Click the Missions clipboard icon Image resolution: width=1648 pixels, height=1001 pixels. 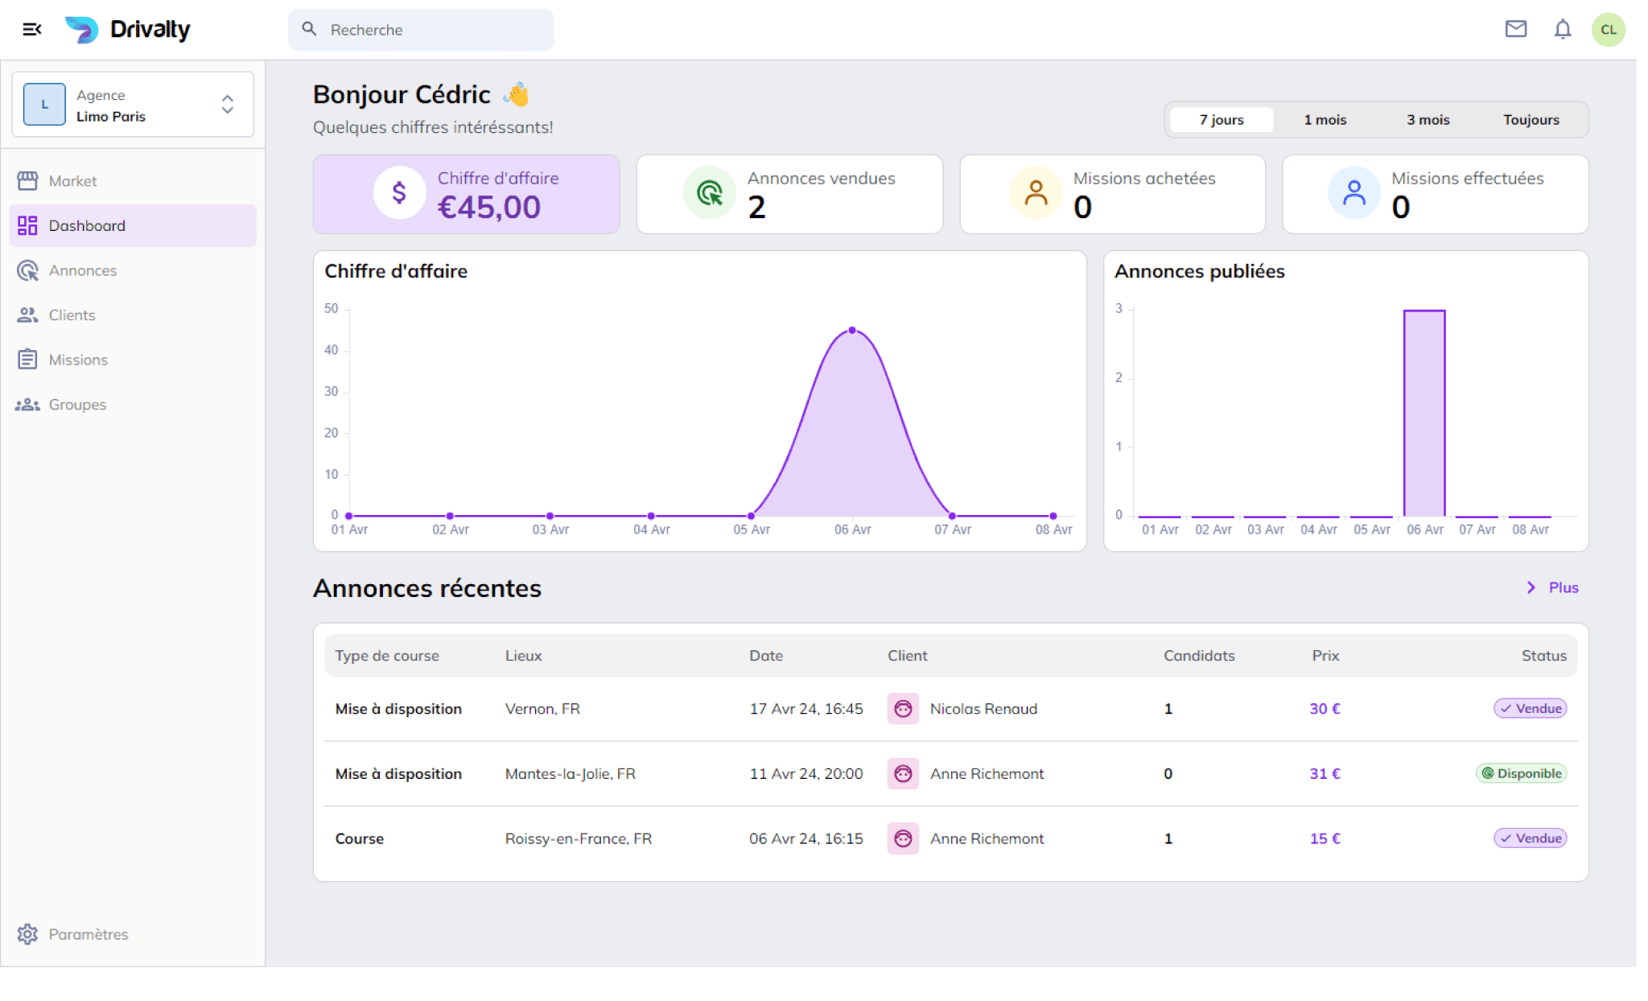[27, 359]
